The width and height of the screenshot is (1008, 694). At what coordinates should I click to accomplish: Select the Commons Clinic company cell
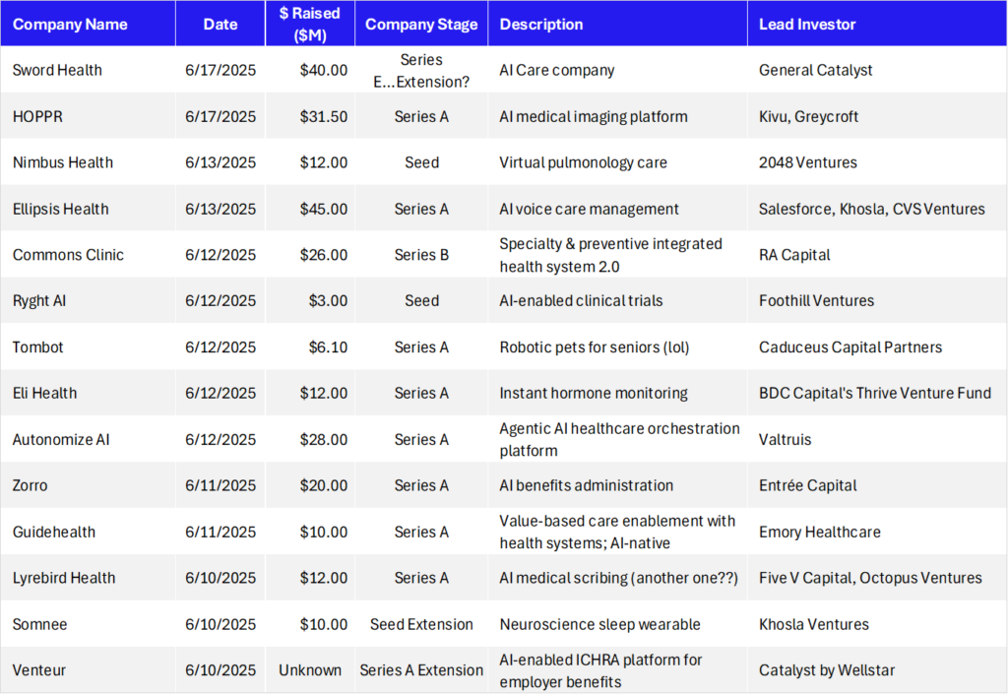pos(88,254)
